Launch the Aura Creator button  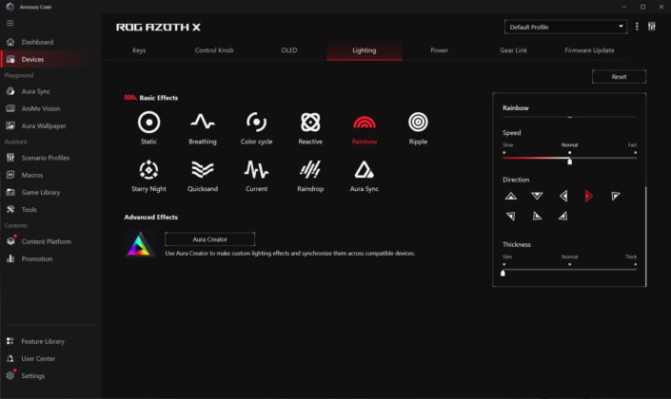tap(209, 239)
